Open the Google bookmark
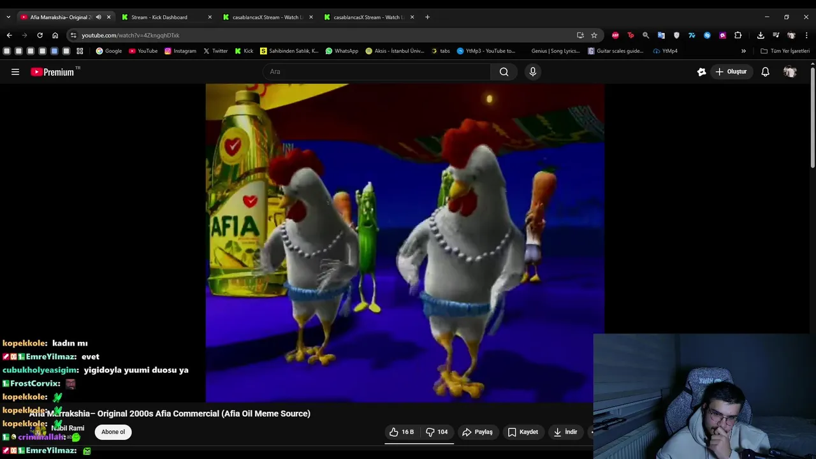The width and height of the screenshot is (816, 459). [x=109, y=51]
